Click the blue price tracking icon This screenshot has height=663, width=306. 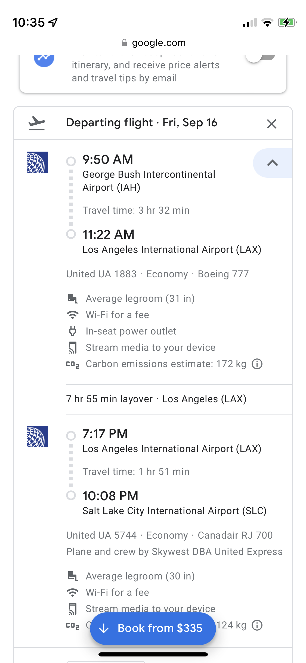click(x=44, y=59)
